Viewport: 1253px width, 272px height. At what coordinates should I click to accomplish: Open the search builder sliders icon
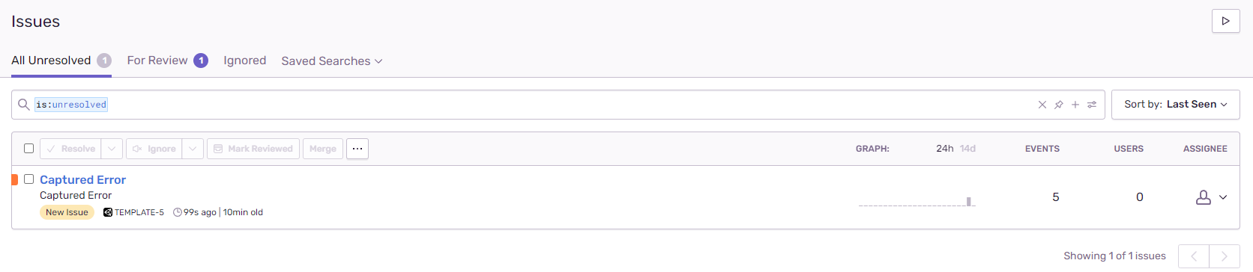(1092, 105)
